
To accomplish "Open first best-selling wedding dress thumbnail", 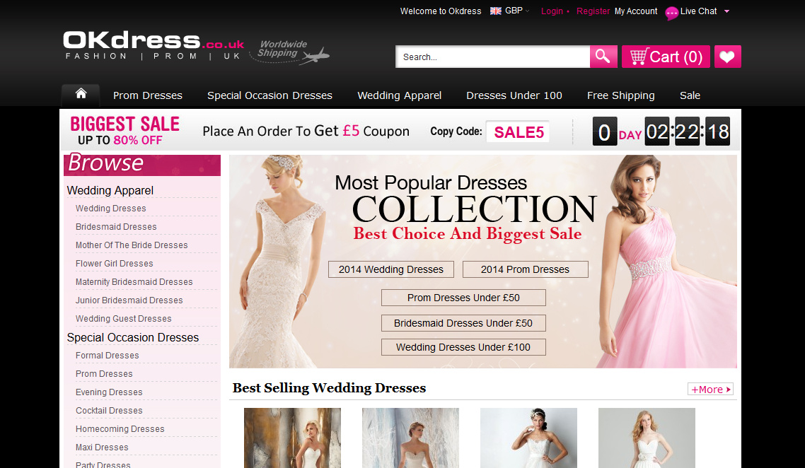I will pos(293,438).
